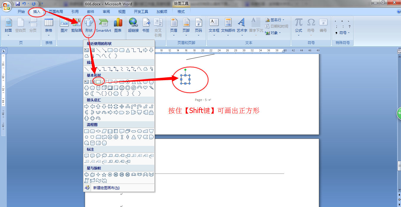Image resolution: width=401 pixels, height=207 pixels.
Task: Open Word help question mark icon
Action: tap(399, 11)
